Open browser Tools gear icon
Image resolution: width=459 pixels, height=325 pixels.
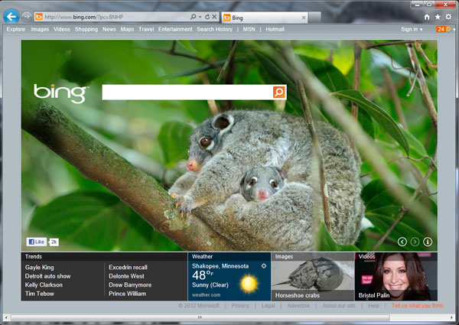pos(448,17)
